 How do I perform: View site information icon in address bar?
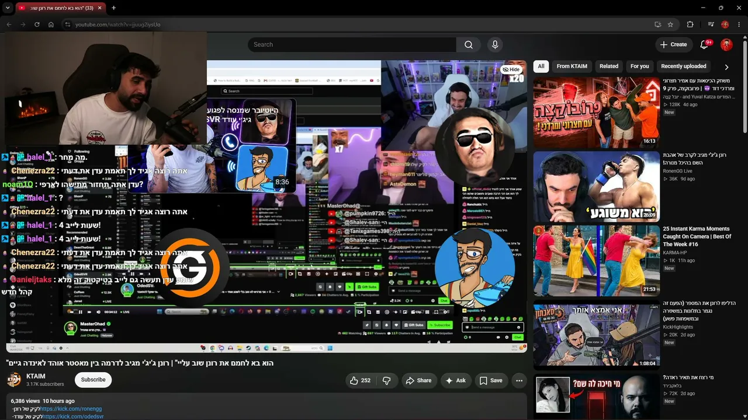tap(67, 24)
